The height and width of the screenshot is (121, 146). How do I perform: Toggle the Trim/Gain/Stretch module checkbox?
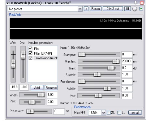click(x=30, y=58)
